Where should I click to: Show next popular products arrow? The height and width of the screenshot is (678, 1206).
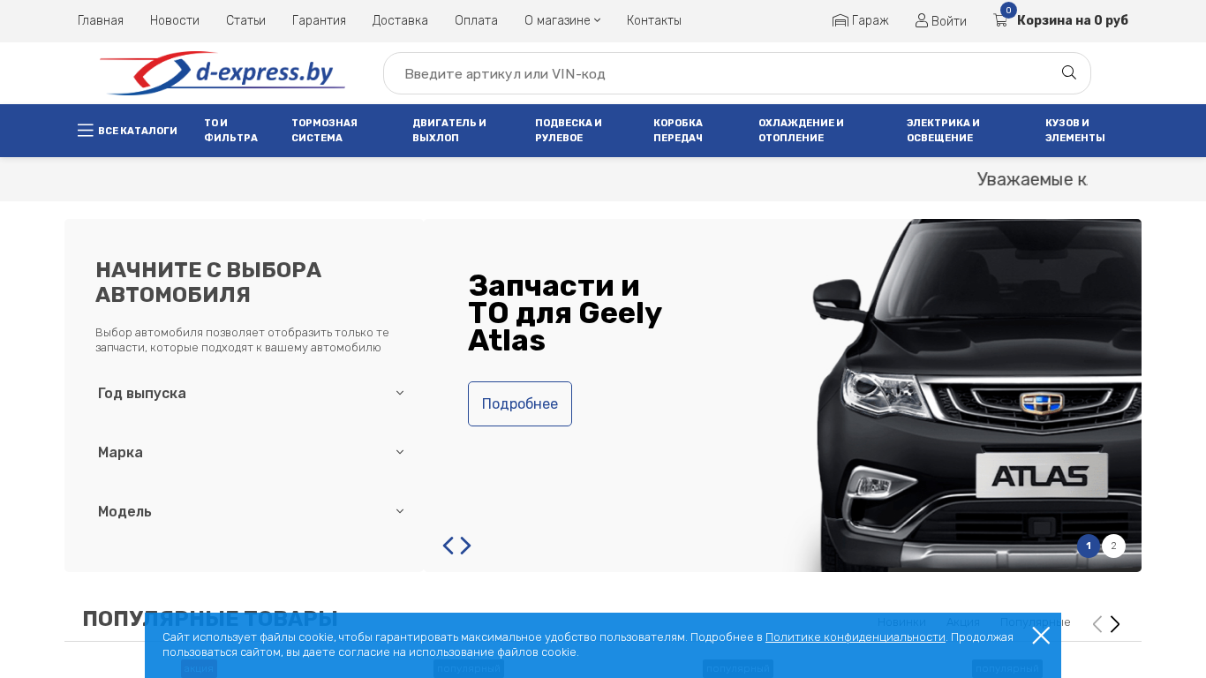[1115, 624]
